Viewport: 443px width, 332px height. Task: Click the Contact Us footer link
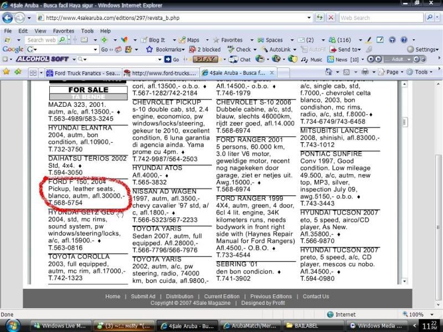coord(316,297)
